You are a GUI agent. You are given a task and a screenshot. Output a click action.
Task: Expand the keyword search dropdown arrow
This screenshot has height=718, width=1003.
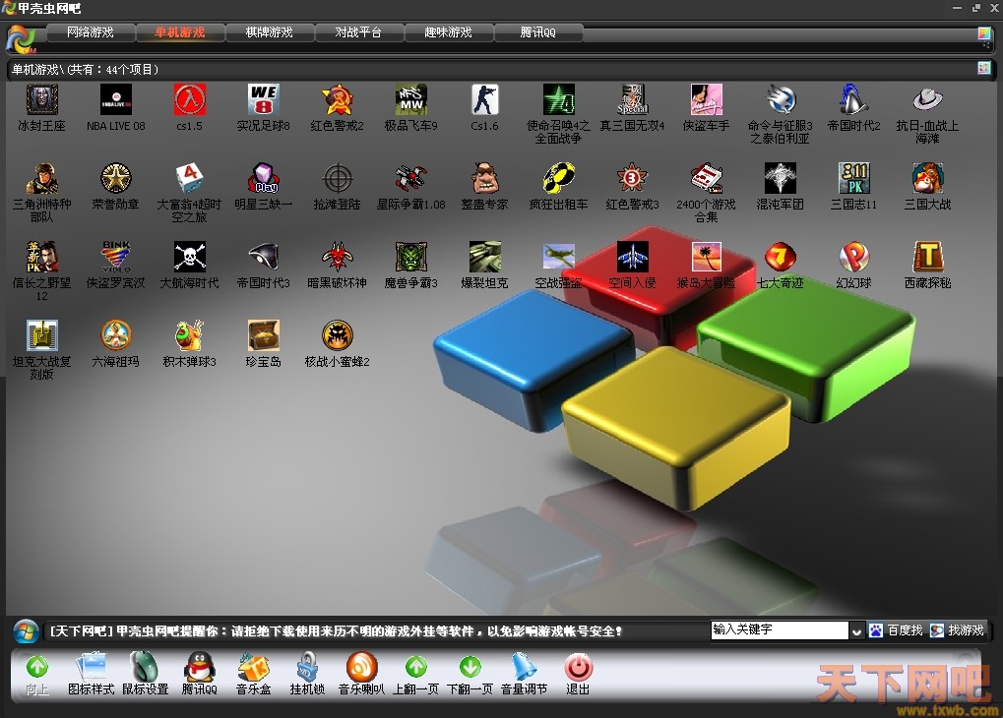(857, 631)
